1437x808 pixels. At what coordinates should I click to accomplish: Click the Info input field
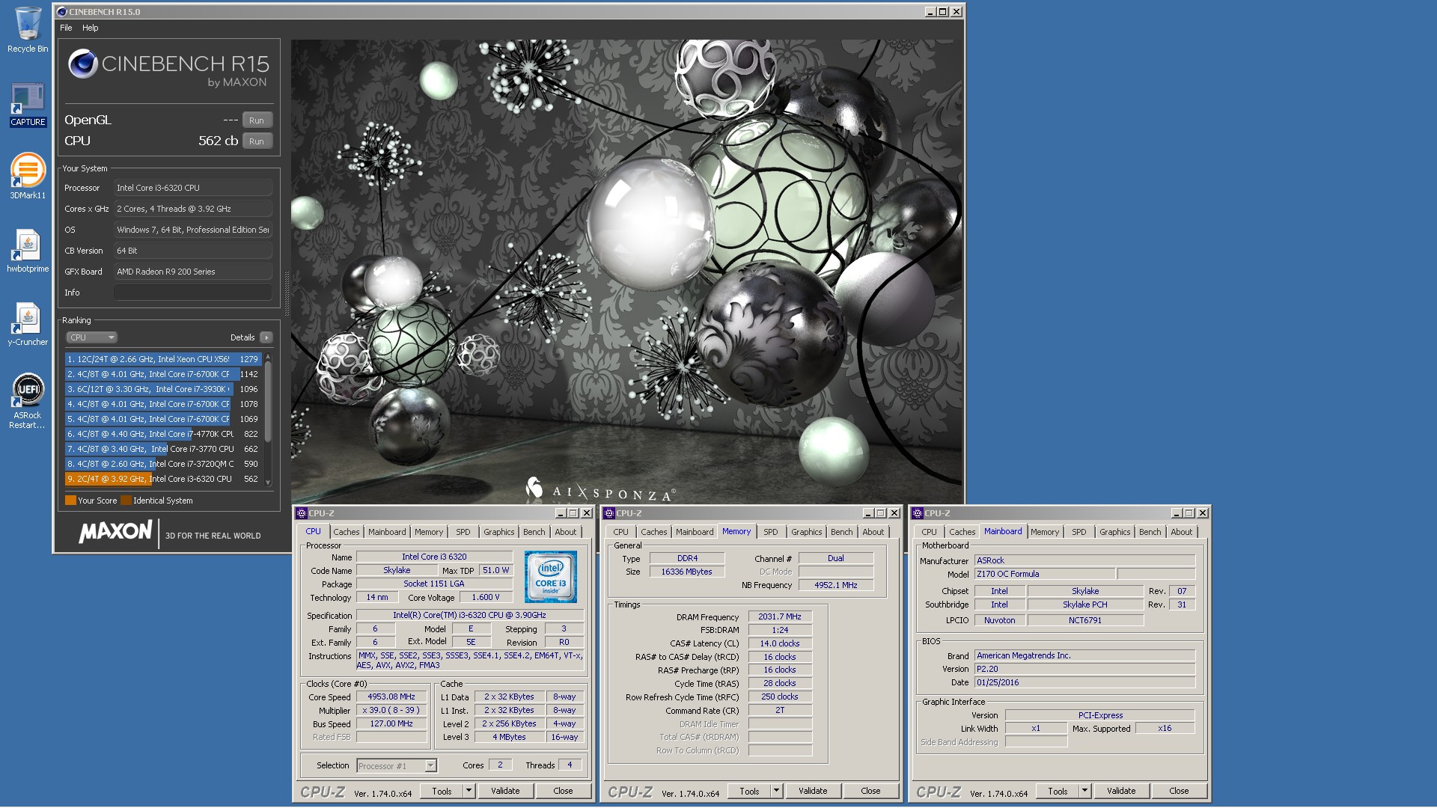[x=193, y=293]
